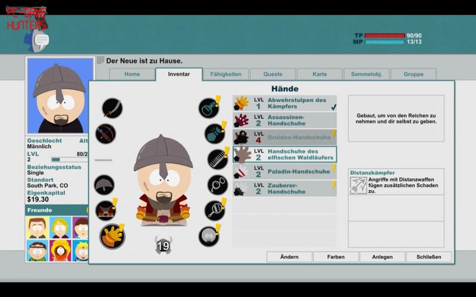Click the Anlegen button
The width and height of the screenshot is (476, 297).
pyautogui.click(x=382, y=257)
